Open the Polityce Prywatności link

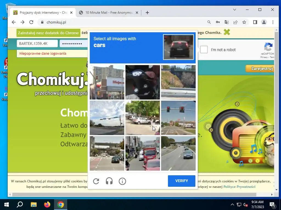239,186
